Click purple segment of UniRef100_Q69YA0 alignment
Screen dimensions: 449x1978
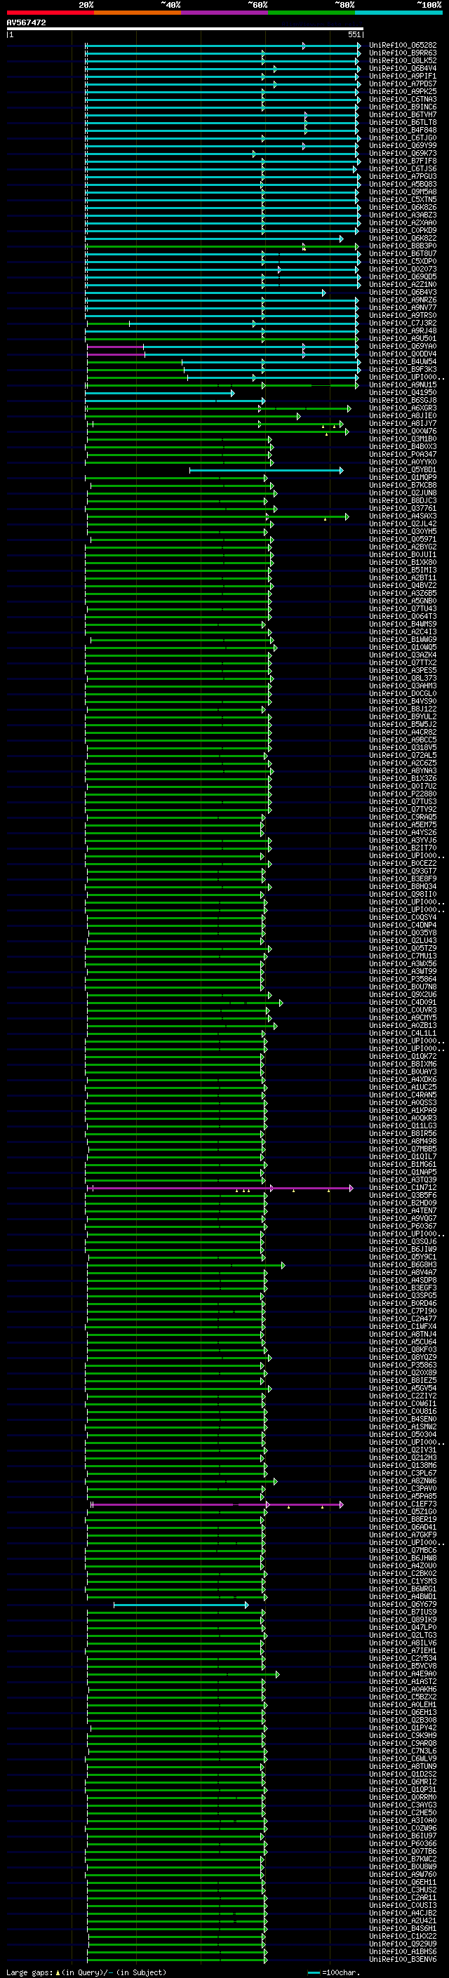click(116, 347)
